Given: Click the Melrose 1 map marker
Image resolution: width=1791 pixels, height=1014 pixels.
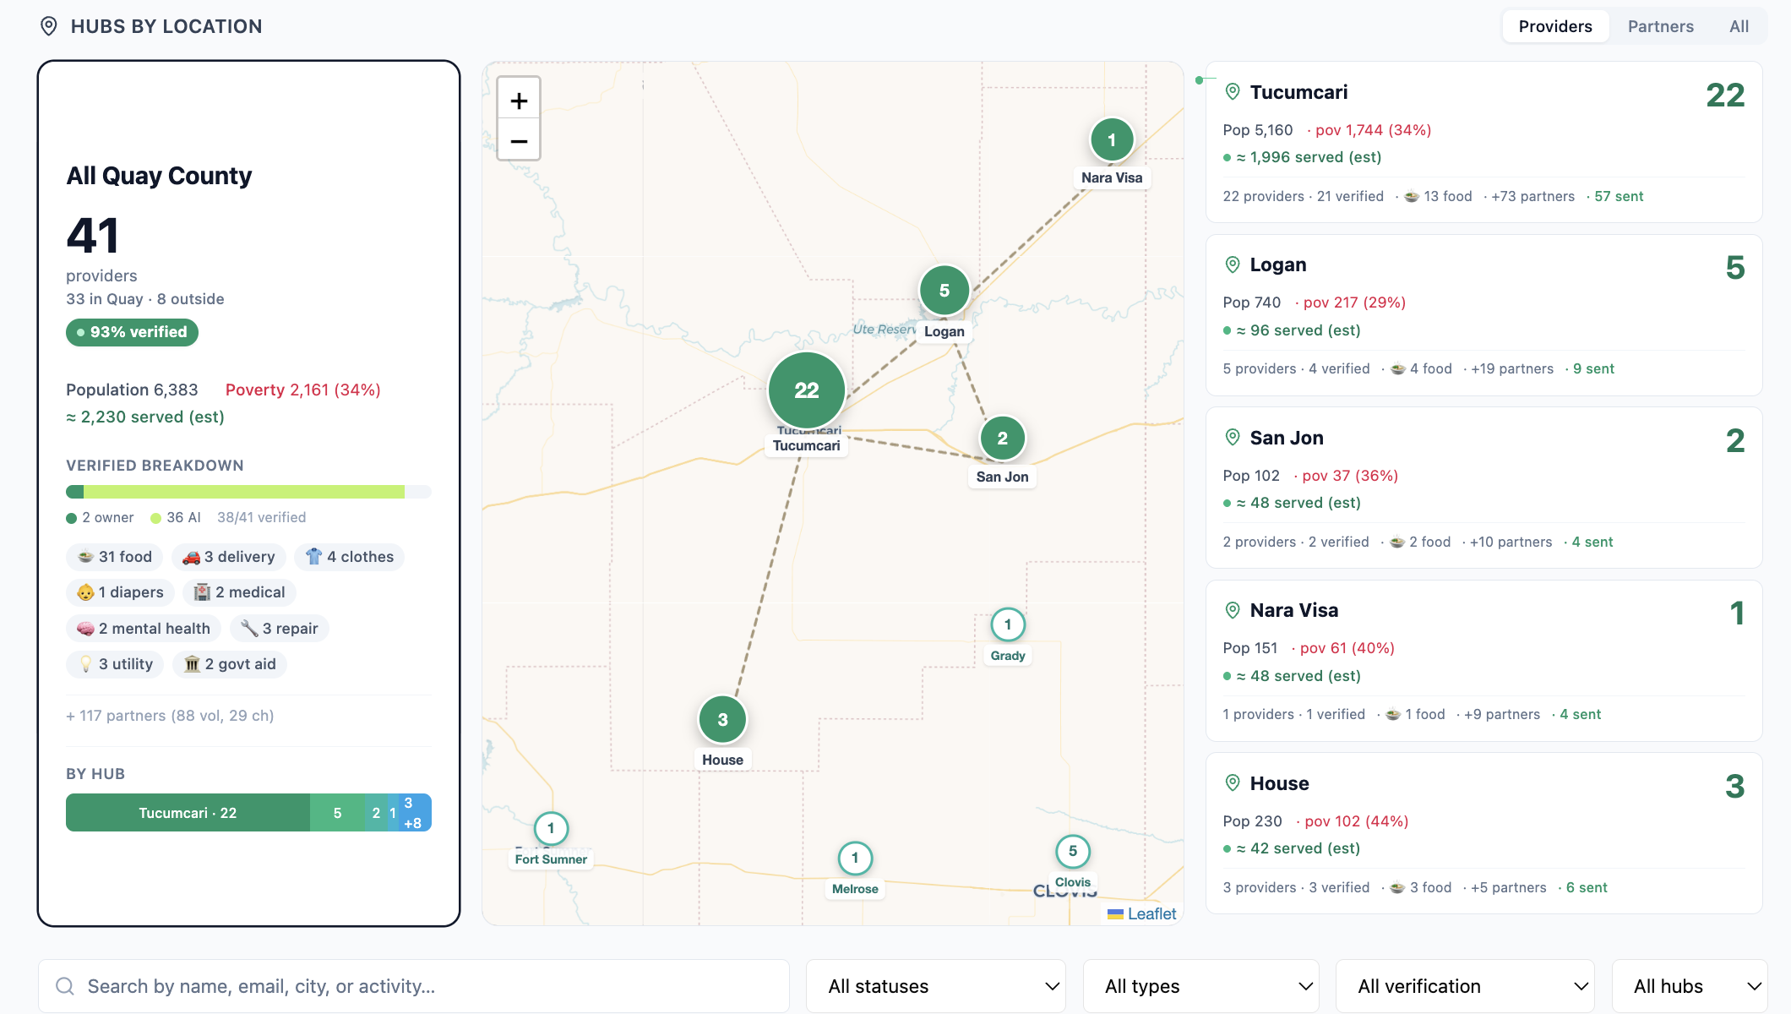Looking at the screenshot, I should point(855,858).
